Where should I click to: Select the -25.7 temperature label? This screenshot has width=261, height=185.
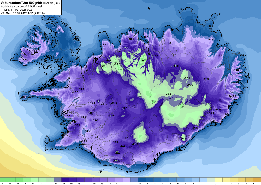click(104, 66)
